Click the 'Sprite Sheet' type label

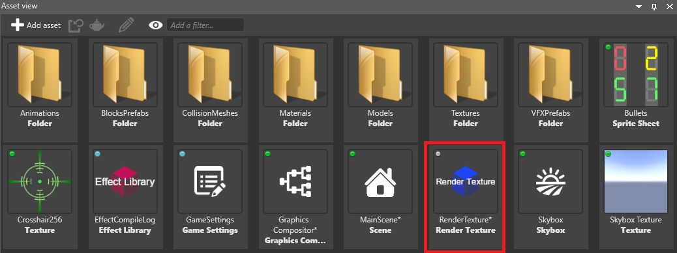(x=635, y=124)
